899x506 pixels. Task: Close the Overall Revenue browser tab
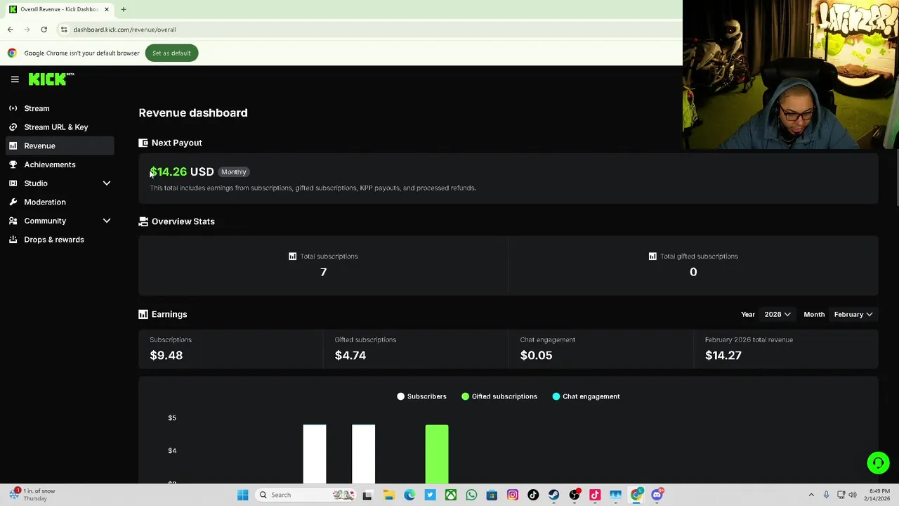pos(107,9)
